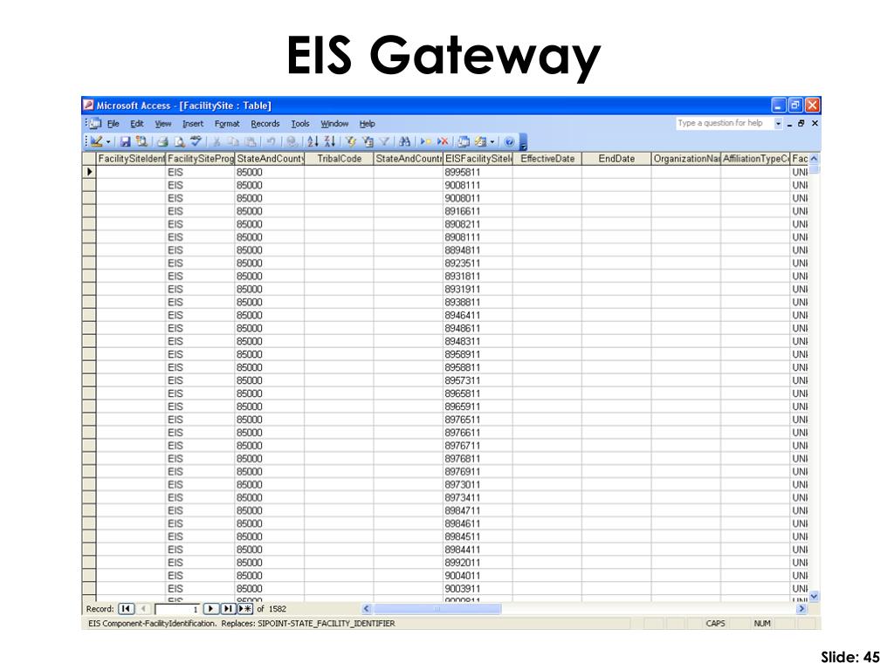Open the Insert menu
The height and width of the screenshot is (670, 894).
[193, 124]
